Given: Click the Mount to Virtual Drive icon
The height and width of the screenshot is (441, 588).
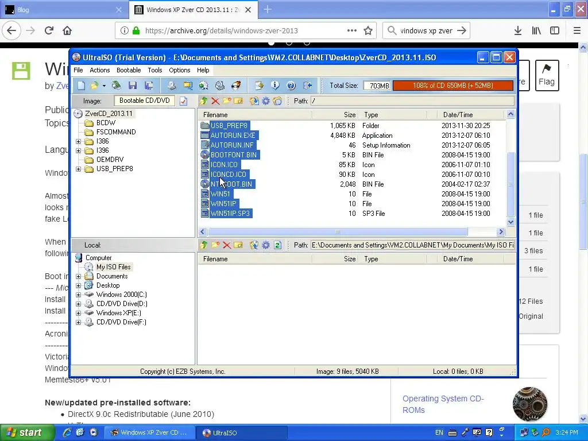Looking at the screenshot, I should click(x=220, y=86).
